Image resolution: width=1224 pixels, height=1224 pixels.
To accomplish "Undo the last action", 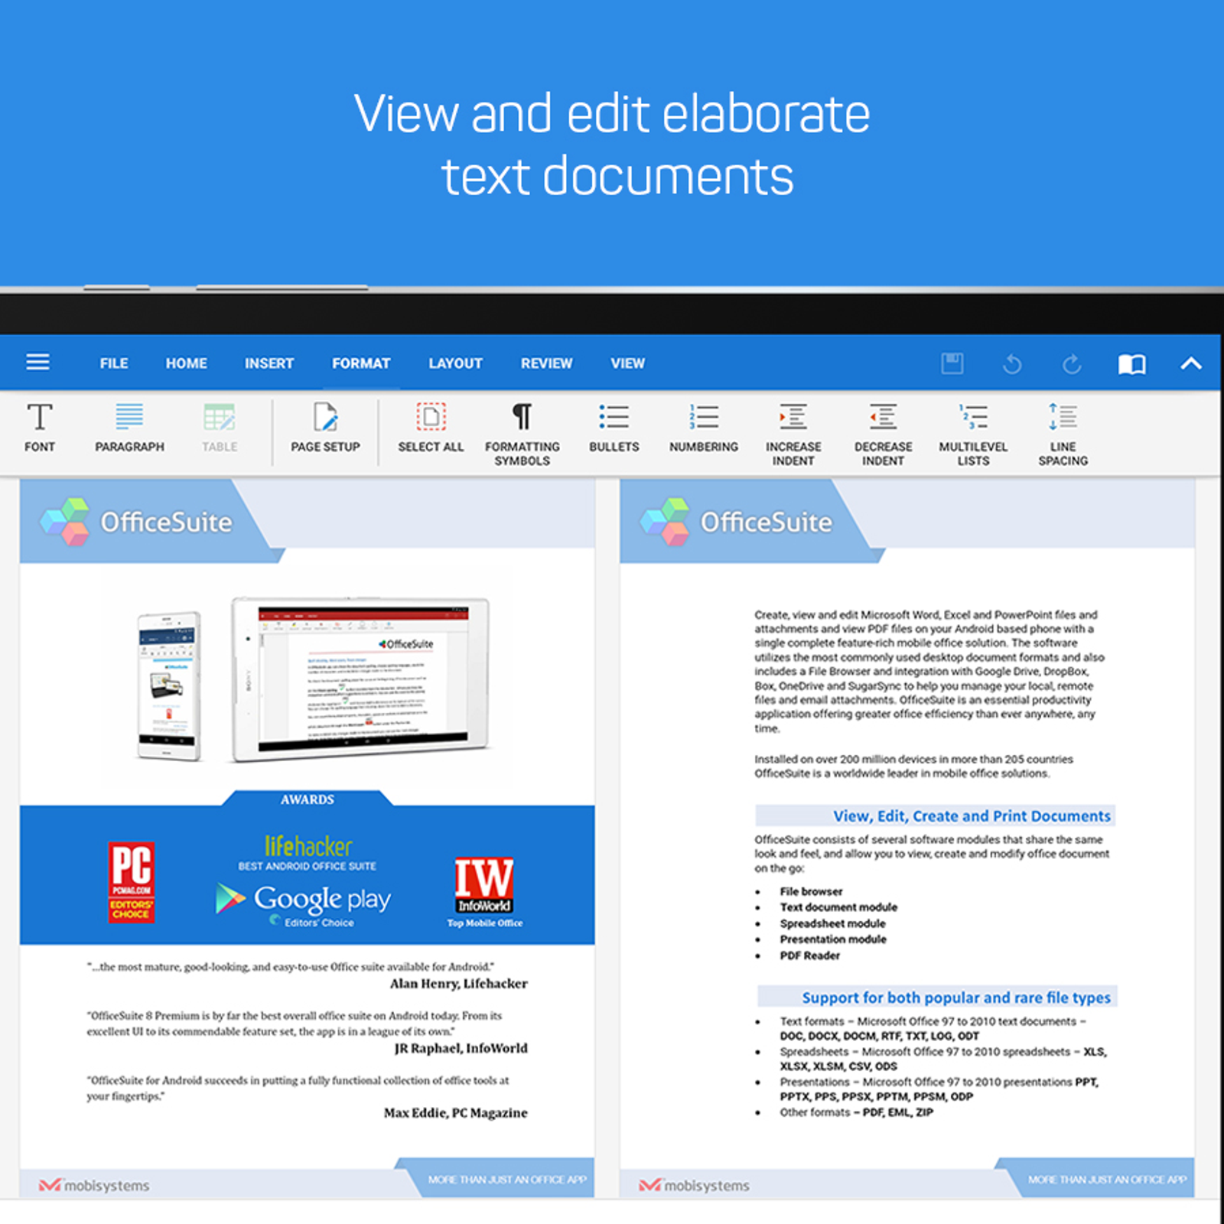I will pos(1012,364).
